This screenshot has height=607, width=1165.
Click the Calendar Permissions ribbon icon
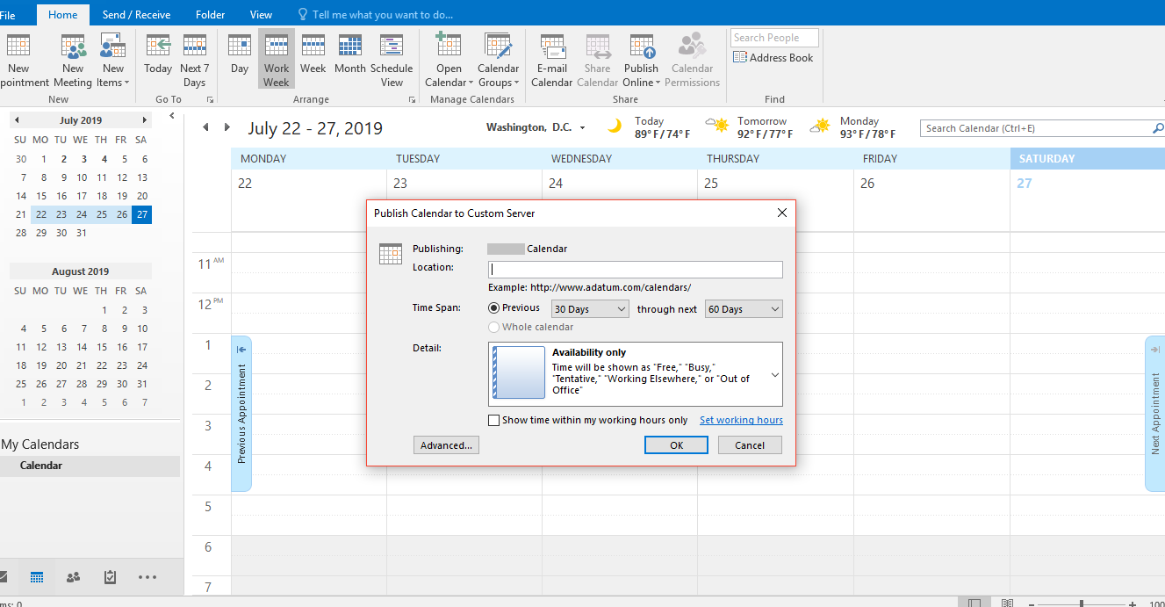(692, 60)
